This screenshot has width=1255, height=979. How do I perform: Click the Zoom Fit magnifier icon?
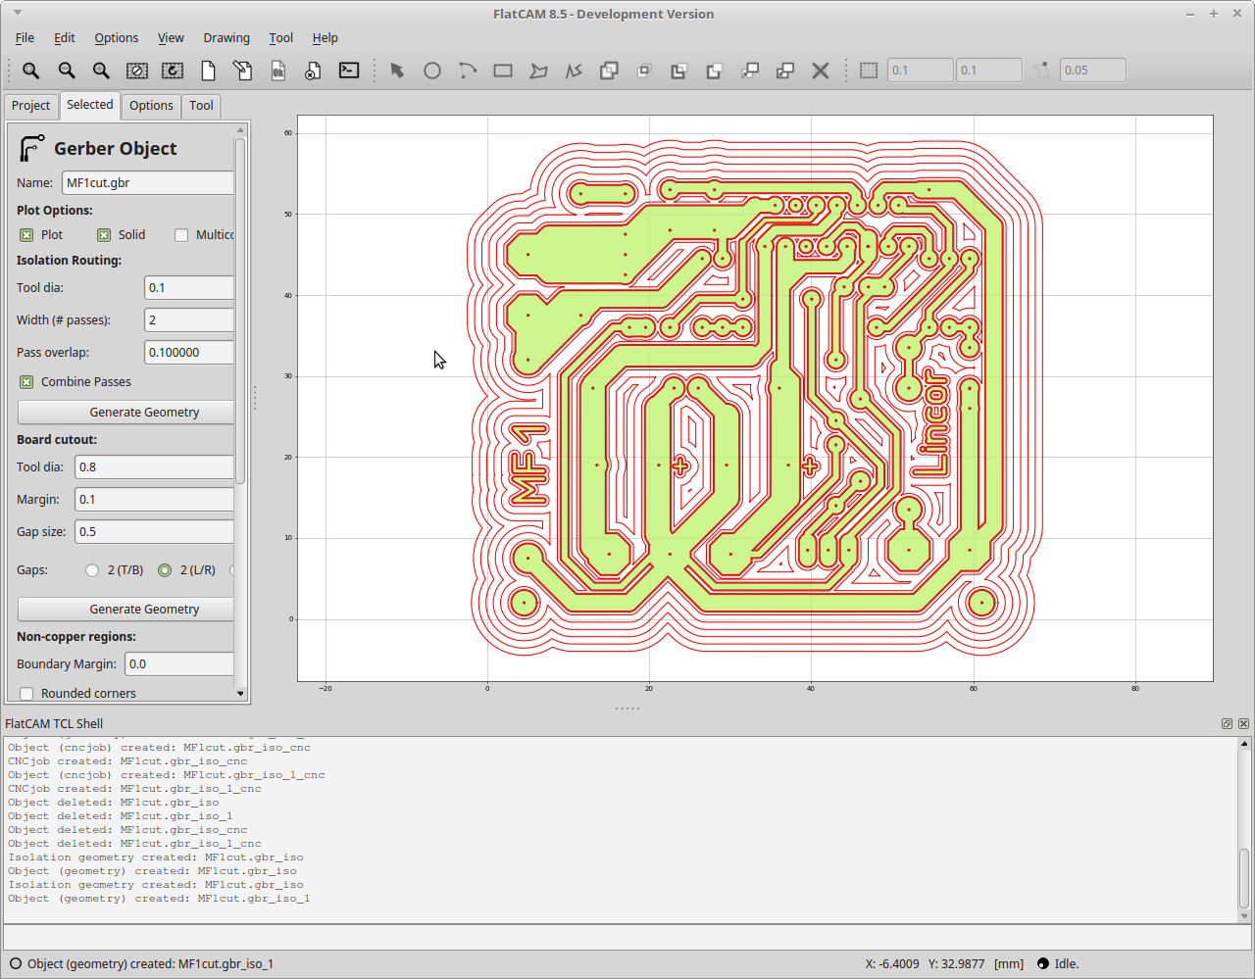(31, 71)
